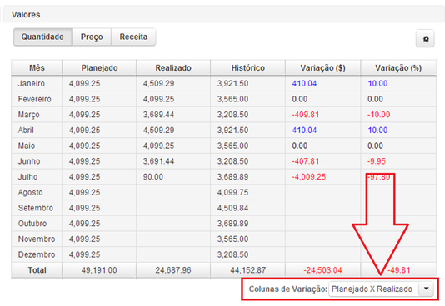Click Junho's Realizado value 3,691.44

(x=158, y=161)
